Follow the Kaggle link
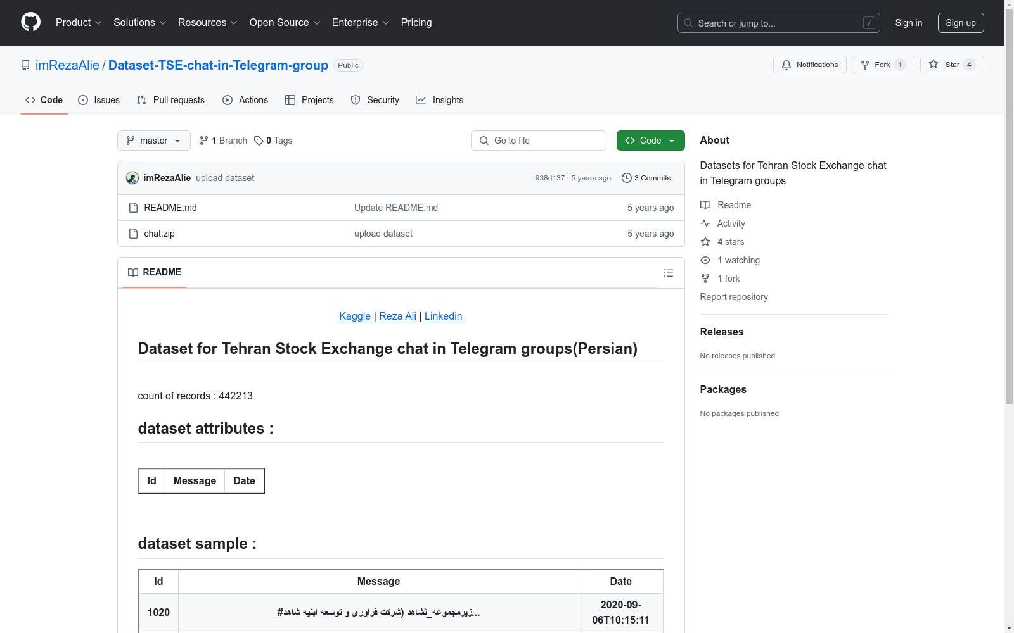 click(x=355, y=316)
